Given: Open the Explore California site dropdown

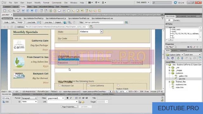Looking at the screenshot, I should (x=175, y=55).
